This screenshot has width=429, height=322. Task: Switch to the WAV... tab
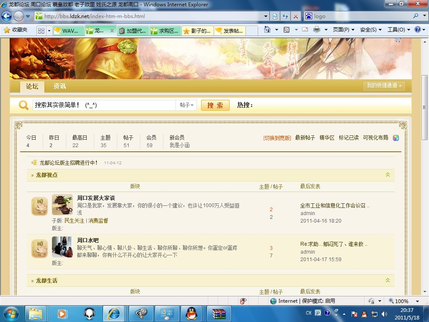click(69, 31)
